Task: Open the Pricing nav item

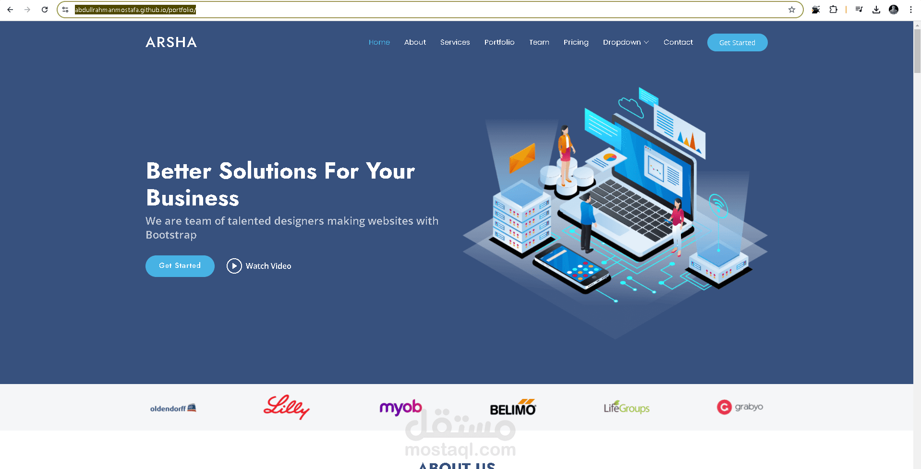Action: pyautogui.click(x=576, y=42)
